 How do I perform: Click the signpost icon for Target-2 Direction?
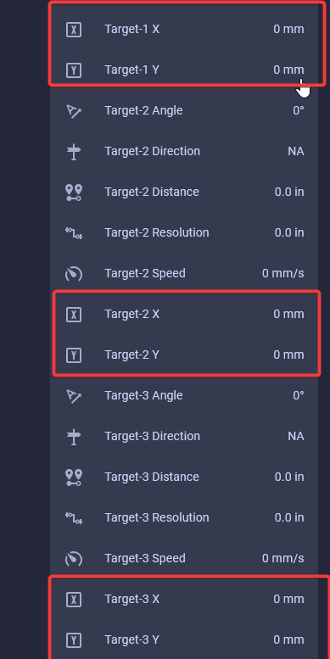[x=74, y=151]
